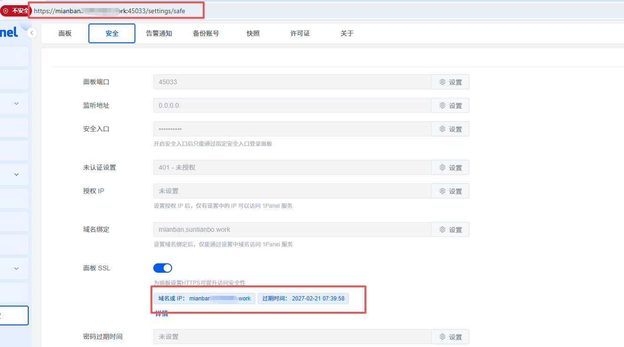Toggle the 面板 SSL switch off
The width and height of the screenshot is (624, 347).
[x=163, y=268]
